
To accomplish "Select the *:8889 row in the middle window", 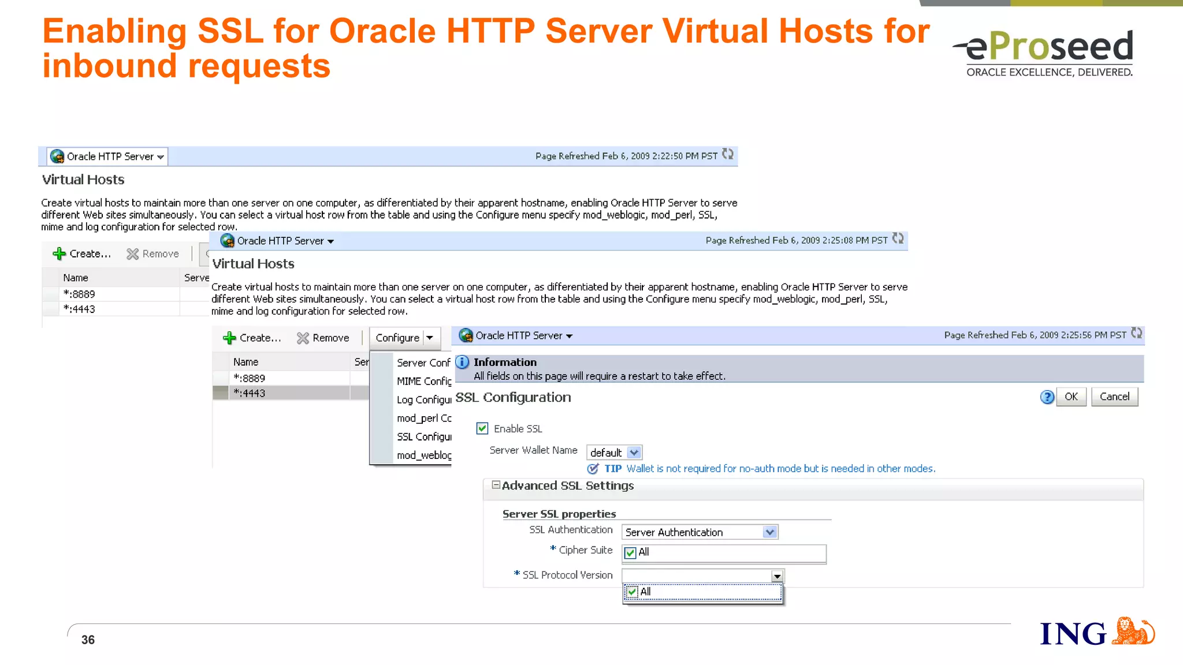I will point(291,378).
